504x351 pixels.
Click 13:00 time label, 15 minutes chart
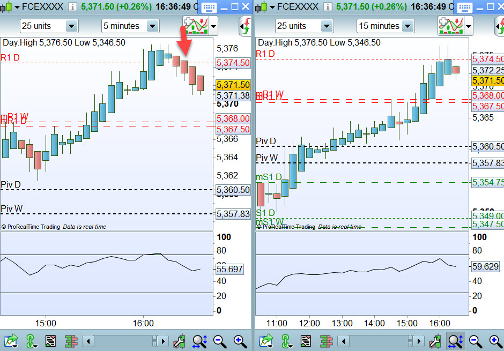click(342, 323)
